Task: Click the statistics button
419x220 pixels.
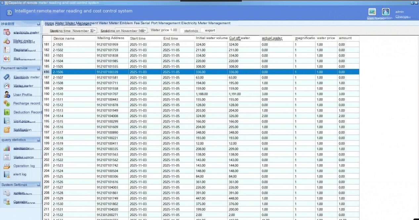Action: [x=191, y=31]
